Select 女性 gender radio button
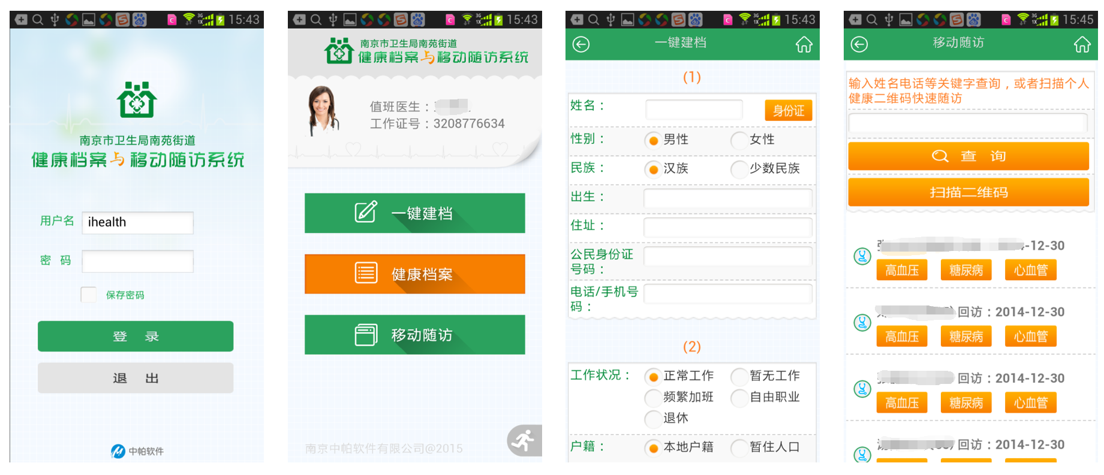This screenshot has height=475, width=1104. tap(739, 140)
